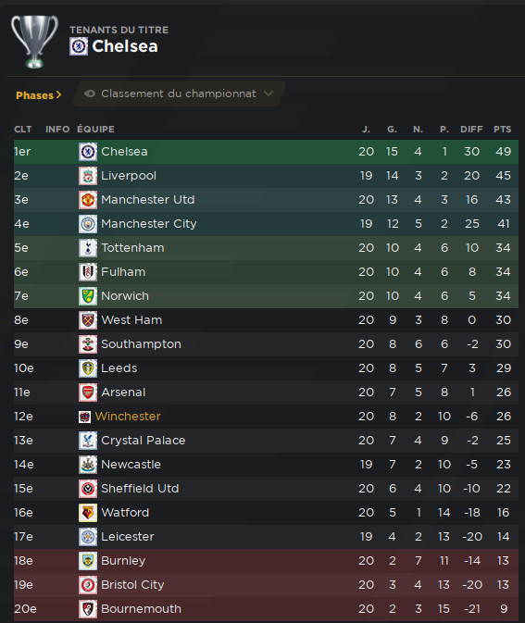Open the Classement du championnat dropdown
The width and height of the screenshot is (525, 623).
click(x=180, y=93)
